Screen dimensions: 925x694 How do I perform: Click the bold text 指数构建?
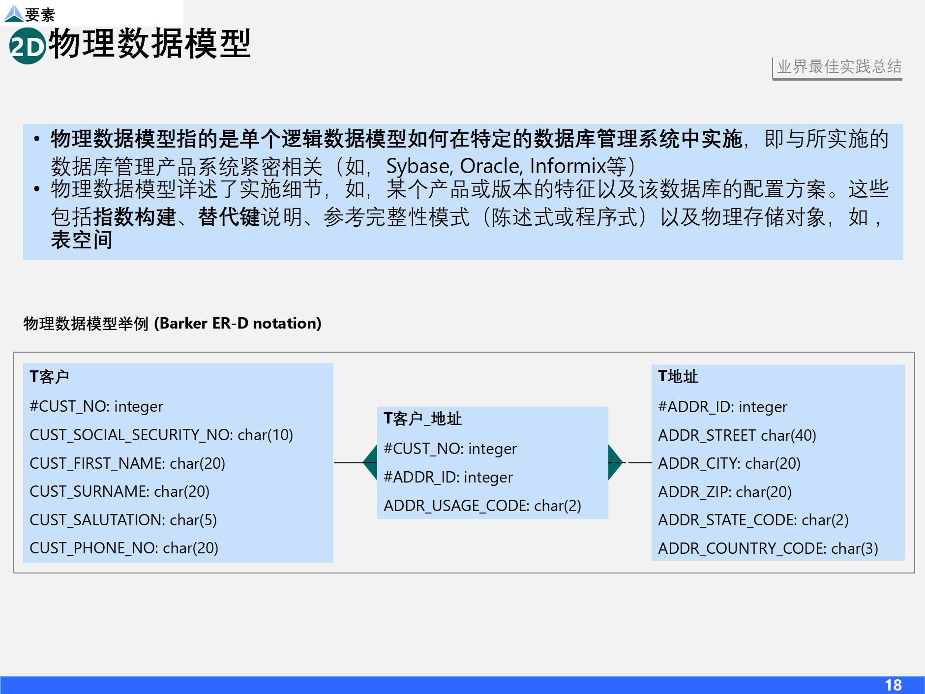[x=135, y=217]
